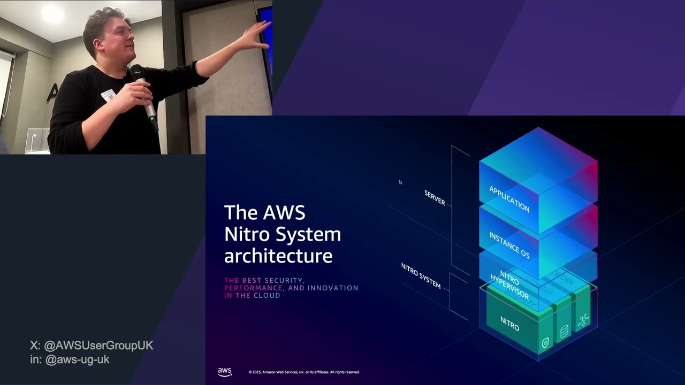Click the Nitro security shield icon
The height and width of the screenshot is (385, 685).
(545, 343)
